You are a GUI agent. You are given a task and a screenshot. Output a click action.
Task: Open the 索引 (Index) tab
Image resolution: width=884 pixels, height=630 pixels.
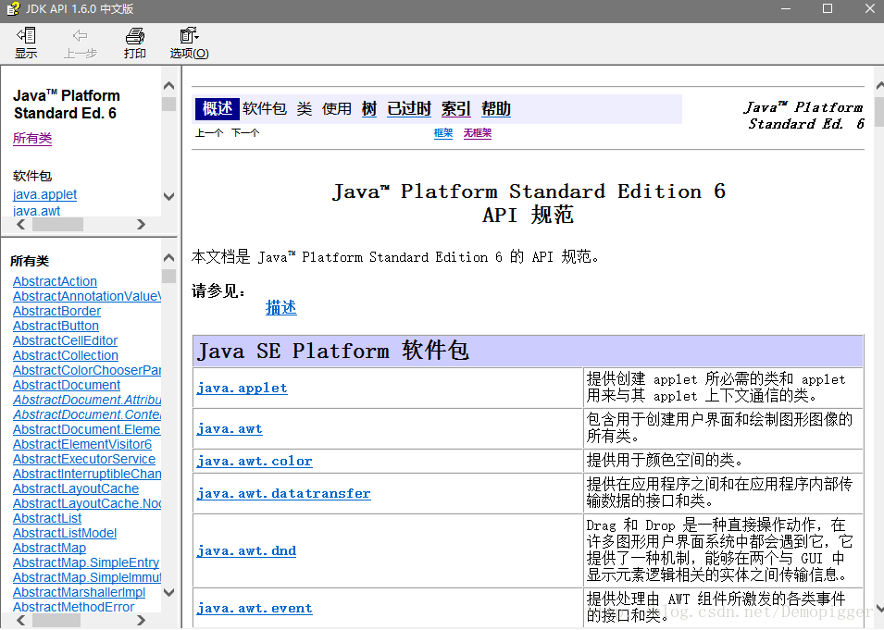[x=455, y=109]
